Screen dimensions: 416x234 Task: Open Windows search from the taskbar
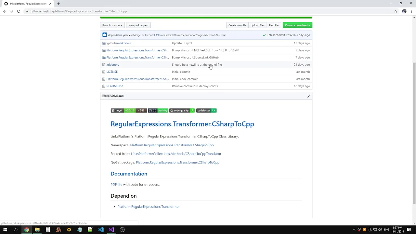(x=16, y=230)
